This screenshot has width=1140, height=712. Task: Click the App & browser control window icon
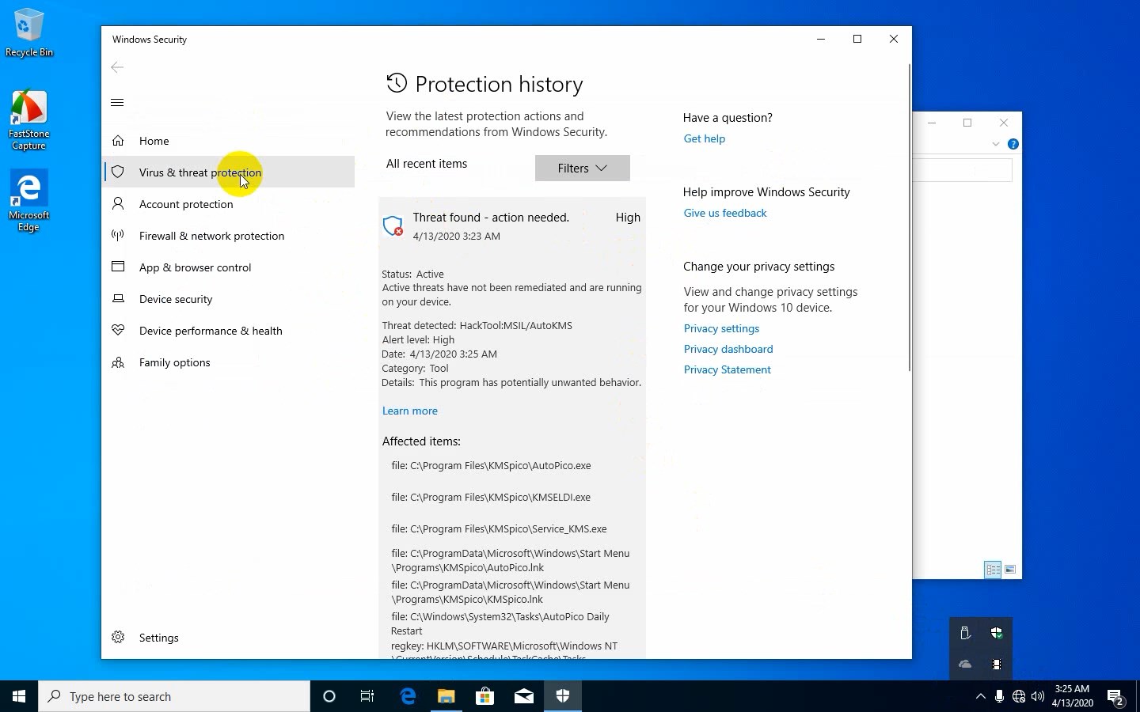(x=118, y=267)
